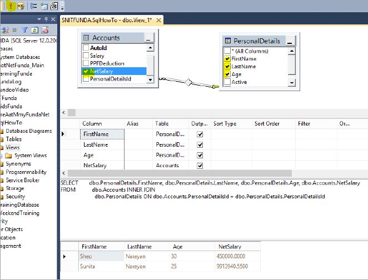Click the join diamond between Accounts and PersonalDetails
The height and width of the screenshot is (280, 368).
188,82
